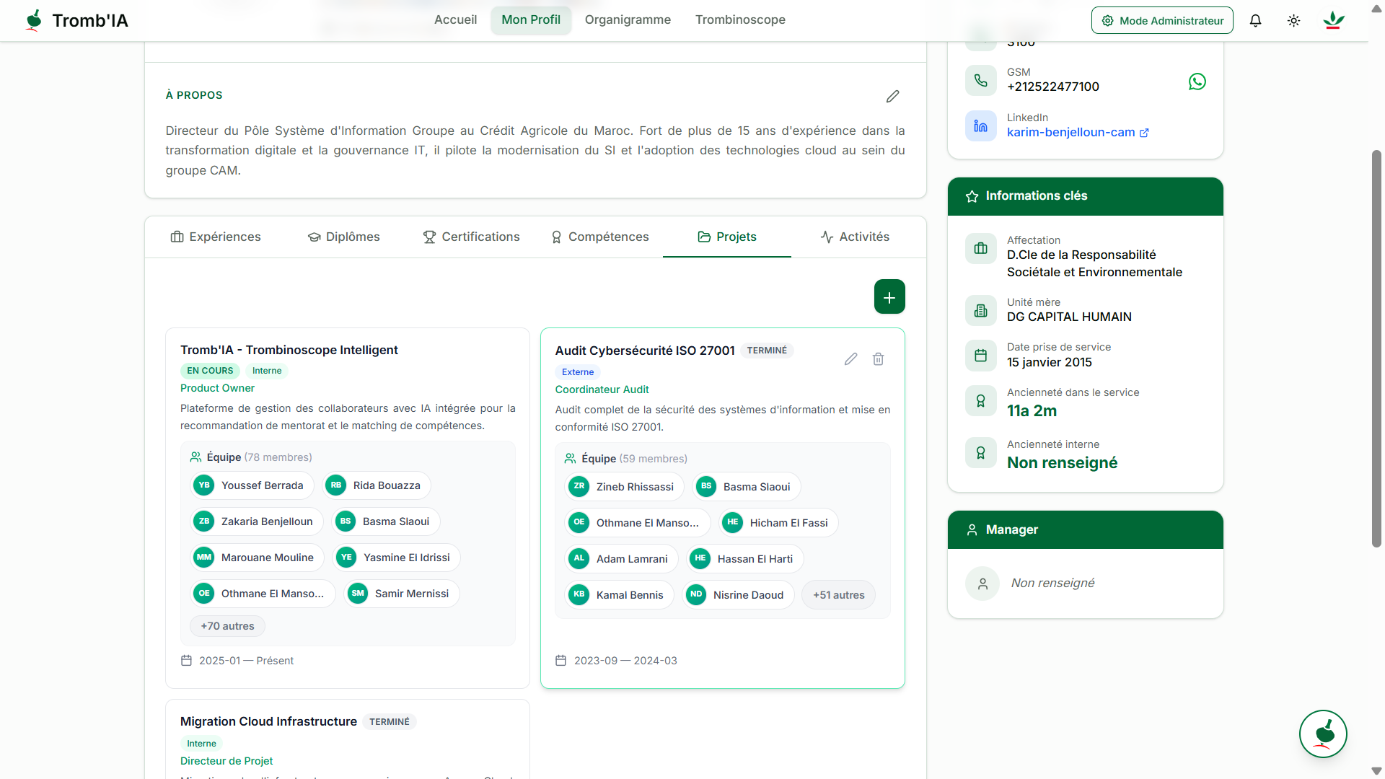This screenshot has width=1385, height=779.
Task: Click the page vertical scrollbar
Action: [x=1376, y=348]
